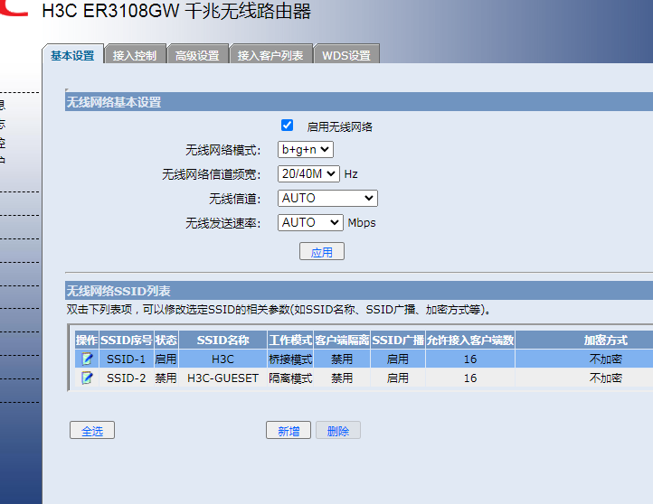Open the 无线网络模式 b+g+n dropdown
This screenshot has height=504, width=653.
(306, 150)
